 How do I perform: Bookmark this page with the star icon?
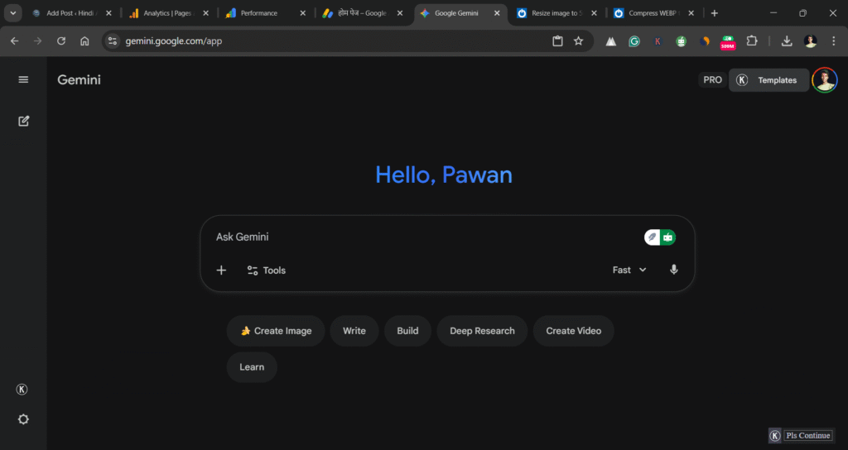[579, 41]
